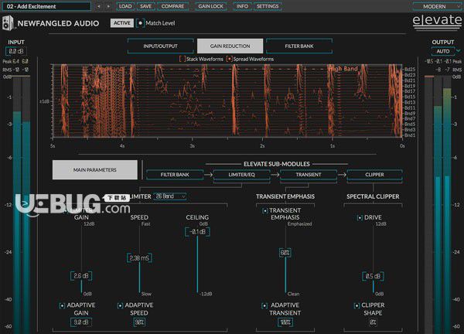The image size is (464, 334).
Task: Click the SAVE button
Action: [x=146, y=6]
